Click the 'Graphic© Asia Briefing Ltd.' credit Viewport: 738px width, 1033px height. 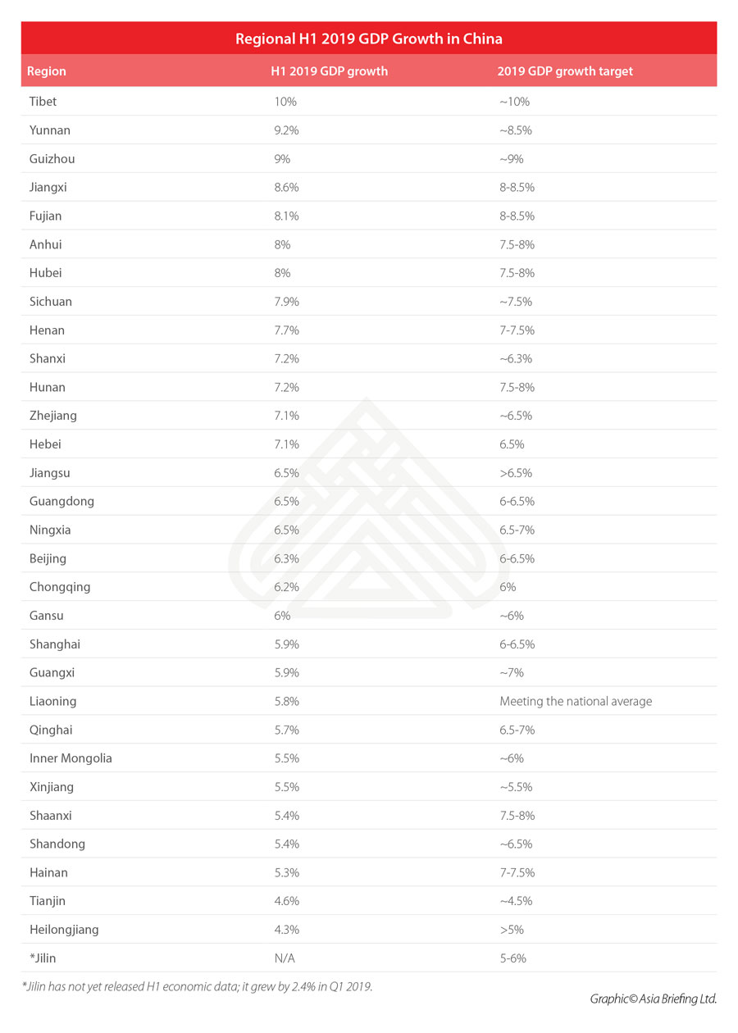pos(653,999)
